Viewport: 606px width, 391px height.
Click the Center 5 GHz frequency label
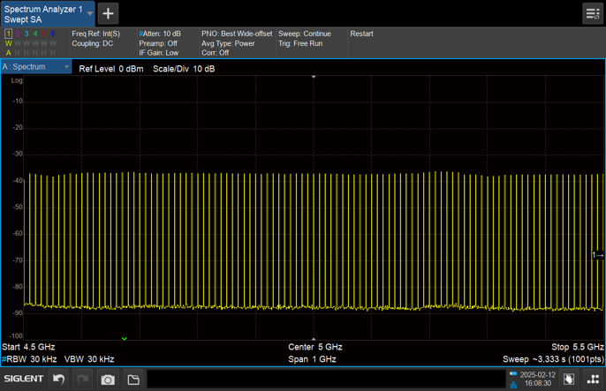pyautogui.click(x=314, y=347)
